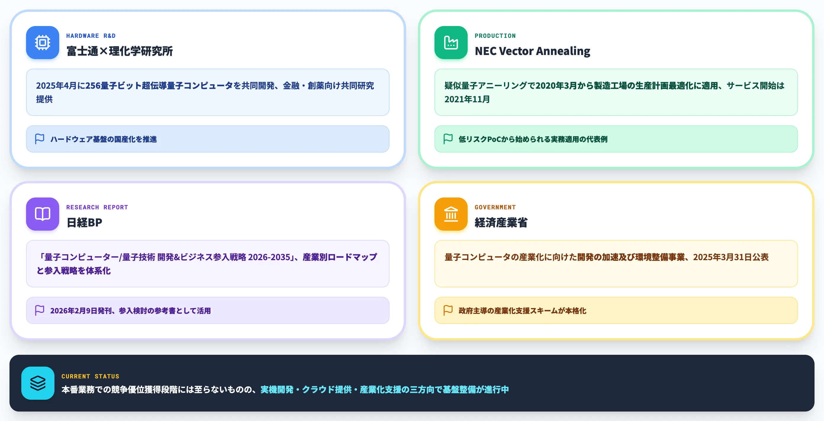This screenshot has width=824, height=421.
Task: Select the CURRENT STATUS label
Action: click(x=90, y=376)
